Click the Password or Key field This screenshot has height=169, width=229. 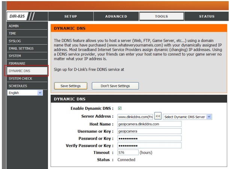coord(150,138)
